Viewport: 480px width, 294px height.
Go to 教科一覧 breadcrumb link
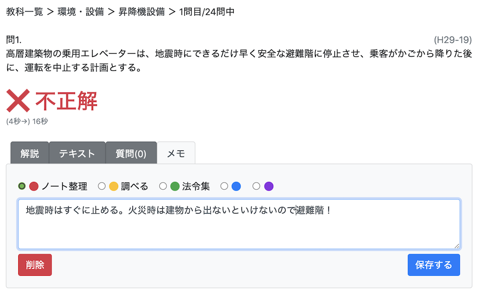tap(24, 11)
